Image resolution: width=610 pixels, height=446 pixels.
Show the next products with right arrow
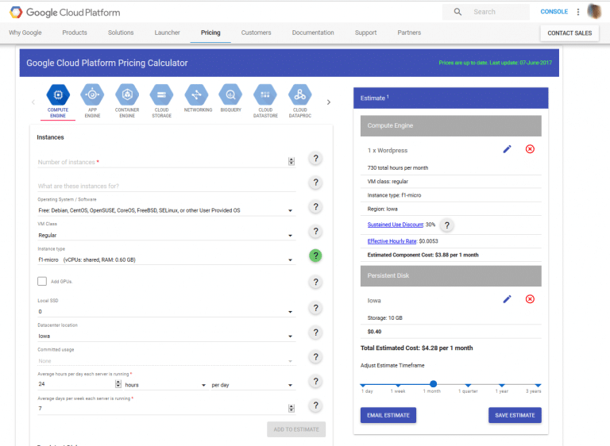[x=329, y=102]
